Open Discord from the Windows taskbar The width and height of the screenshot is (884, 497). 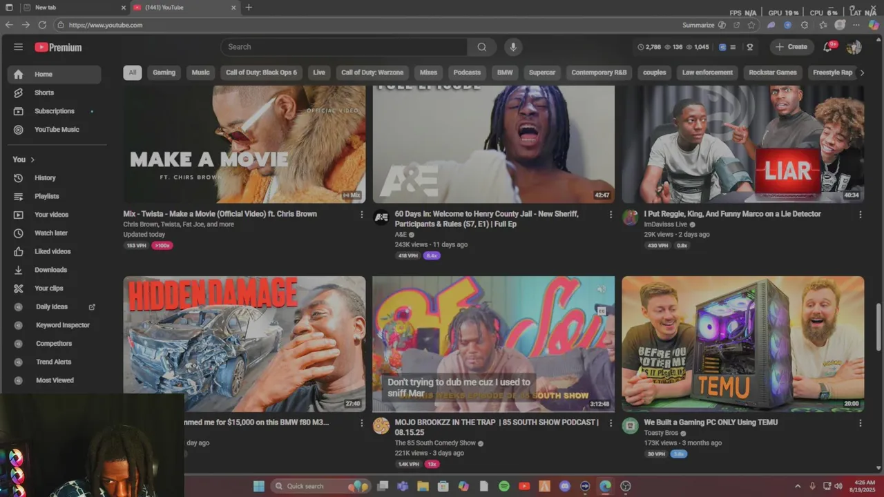point(565,487)
